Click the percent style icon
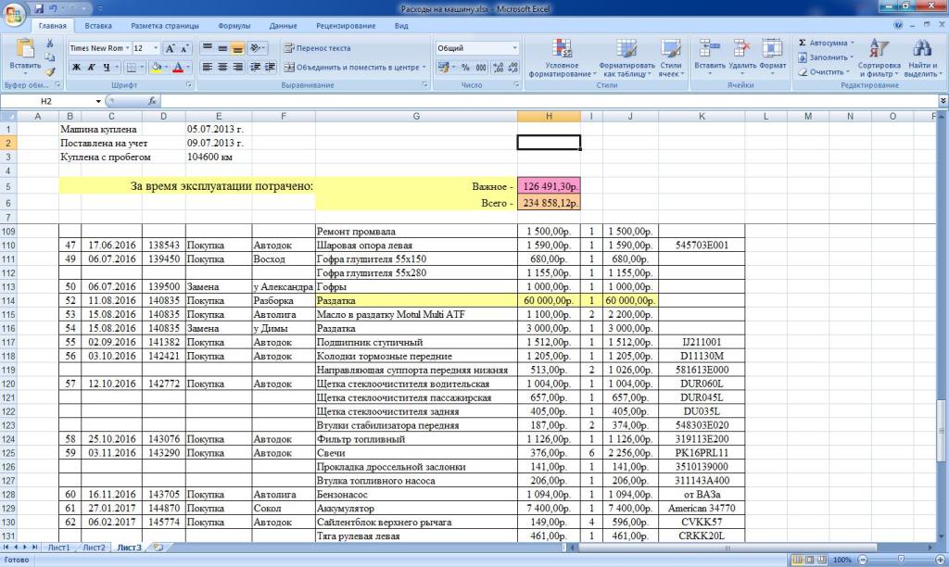949x567 pixels. pyautogui.click(x=465, y=68)
